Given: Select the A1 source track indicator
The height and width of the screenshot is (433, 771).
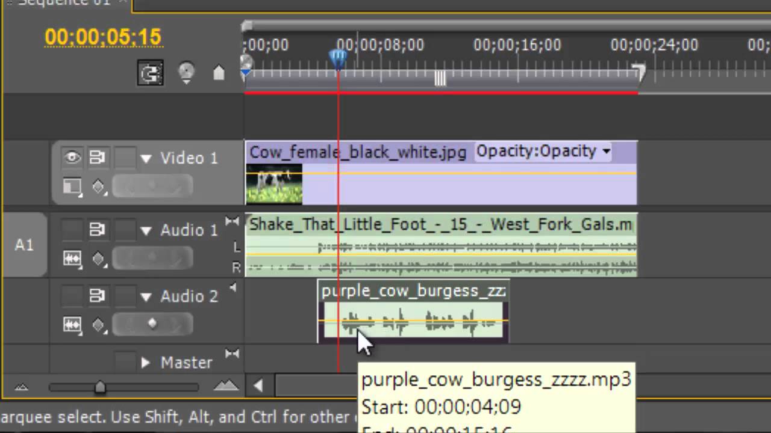Looking at the screenshot, I should point(23,245).
